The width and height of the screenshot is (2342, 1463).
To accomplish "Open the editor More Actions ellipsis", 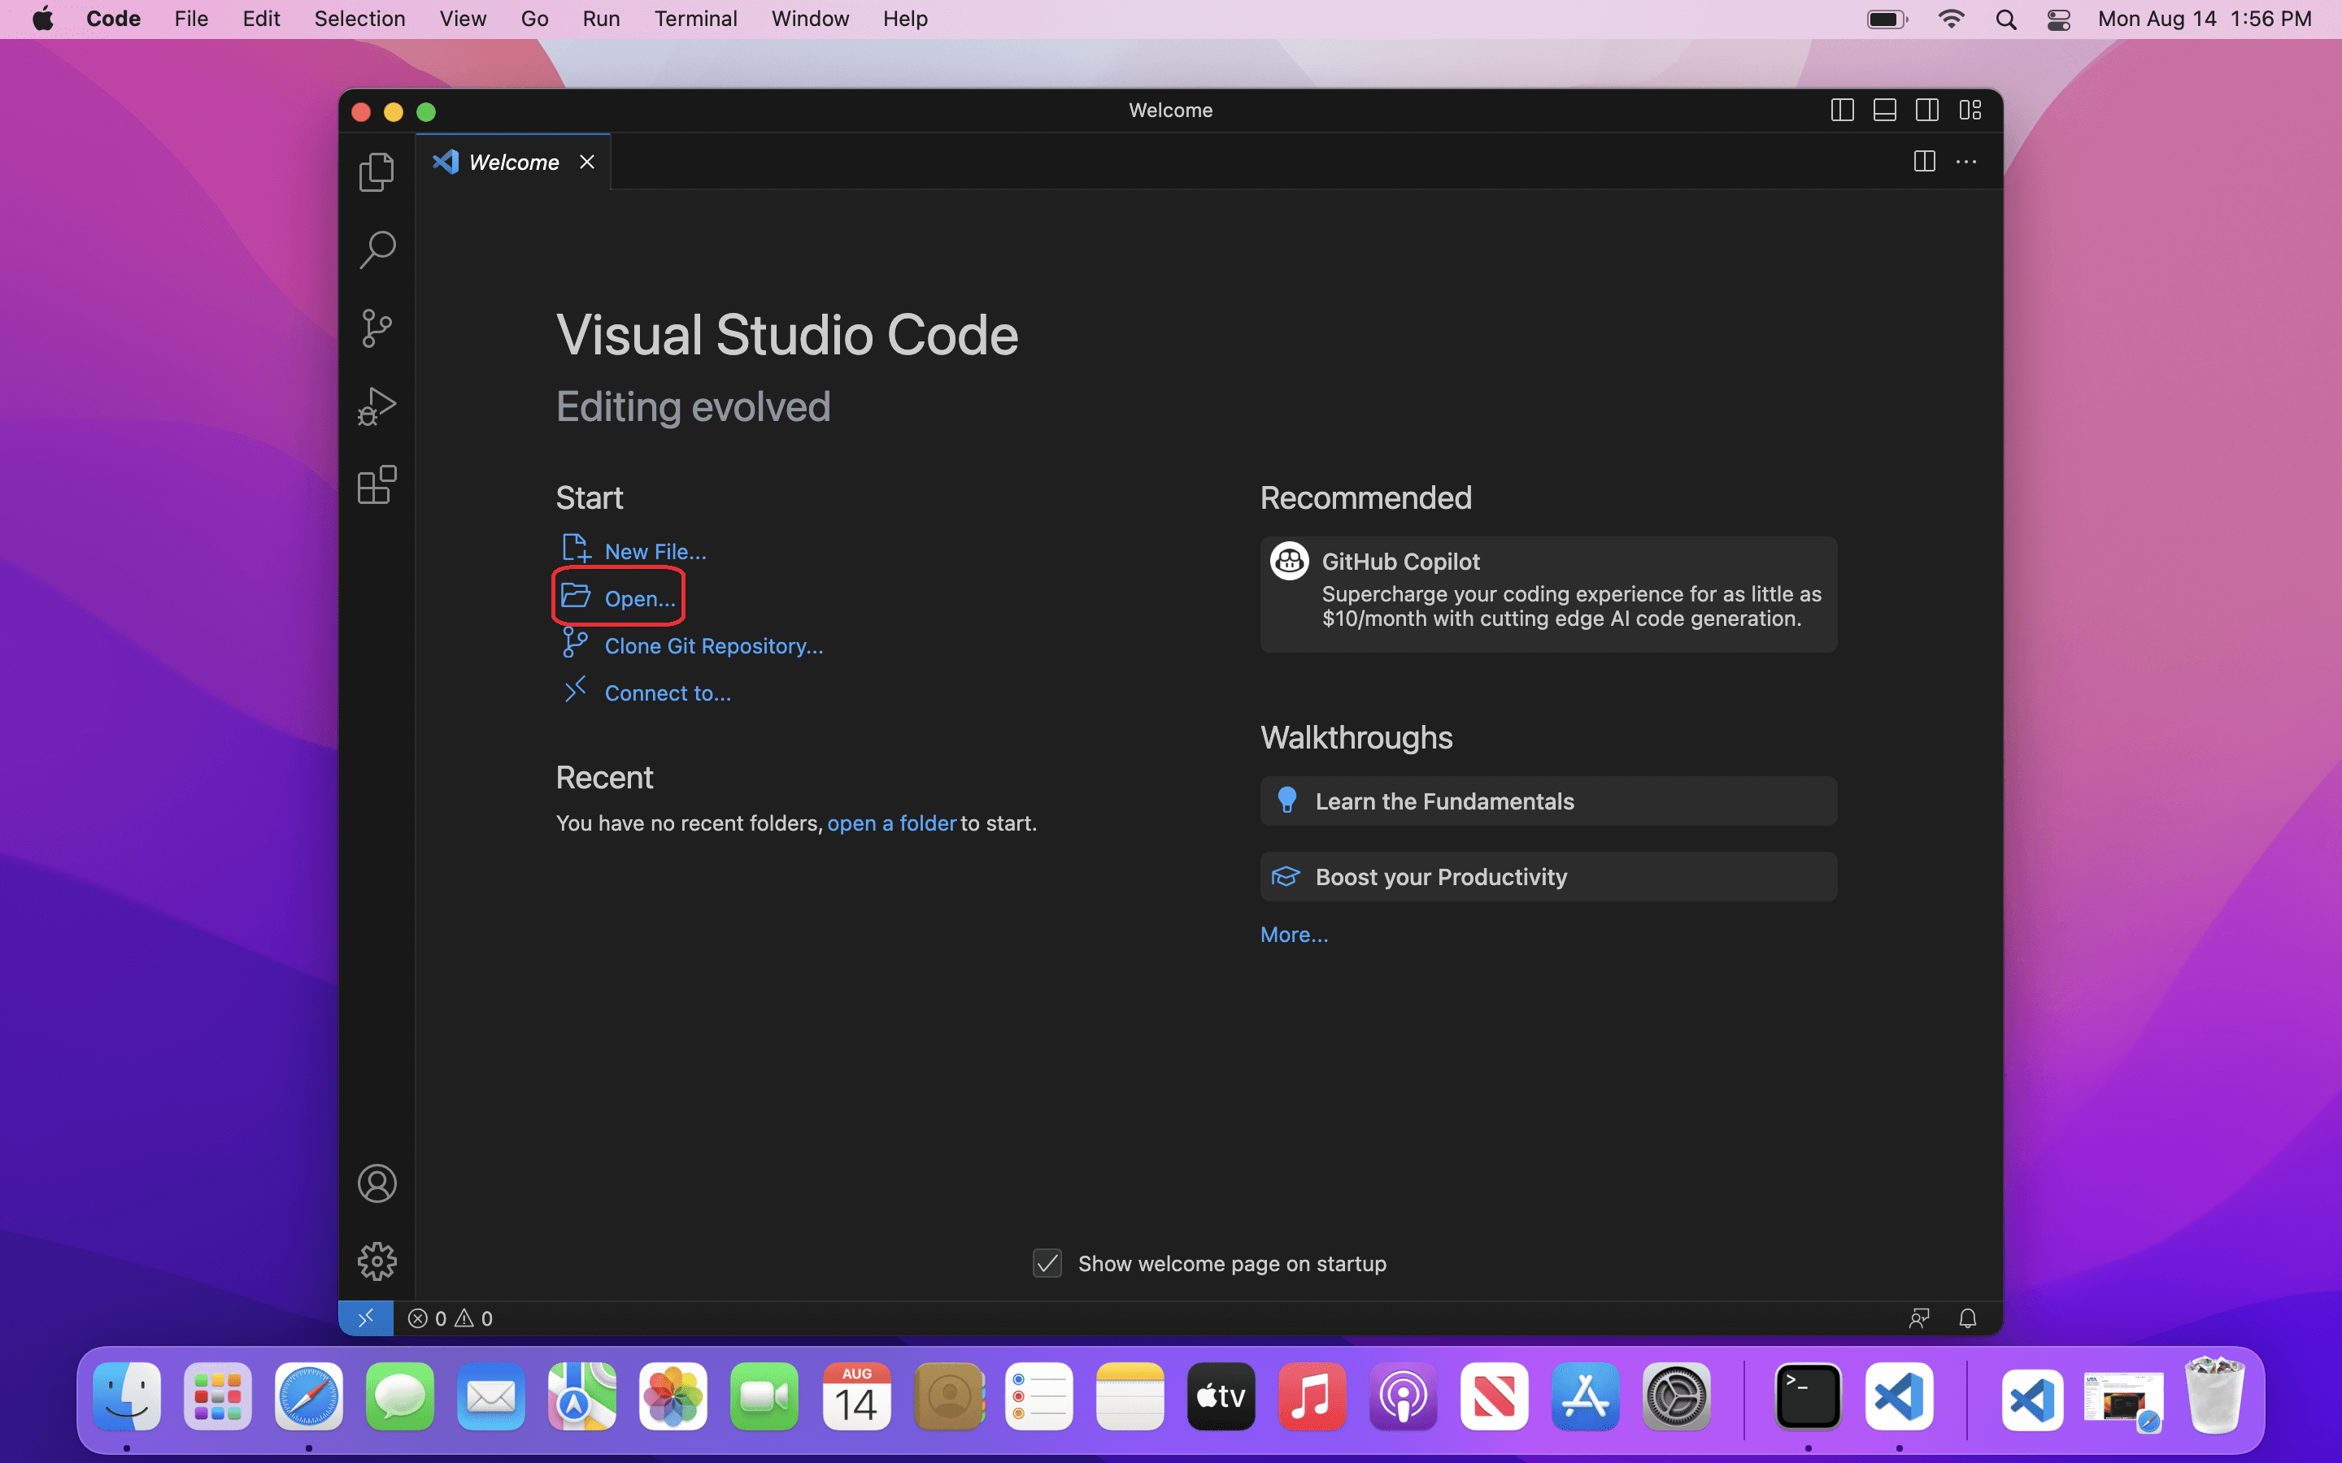I will pyautogui.click(x=1965, y=162).
